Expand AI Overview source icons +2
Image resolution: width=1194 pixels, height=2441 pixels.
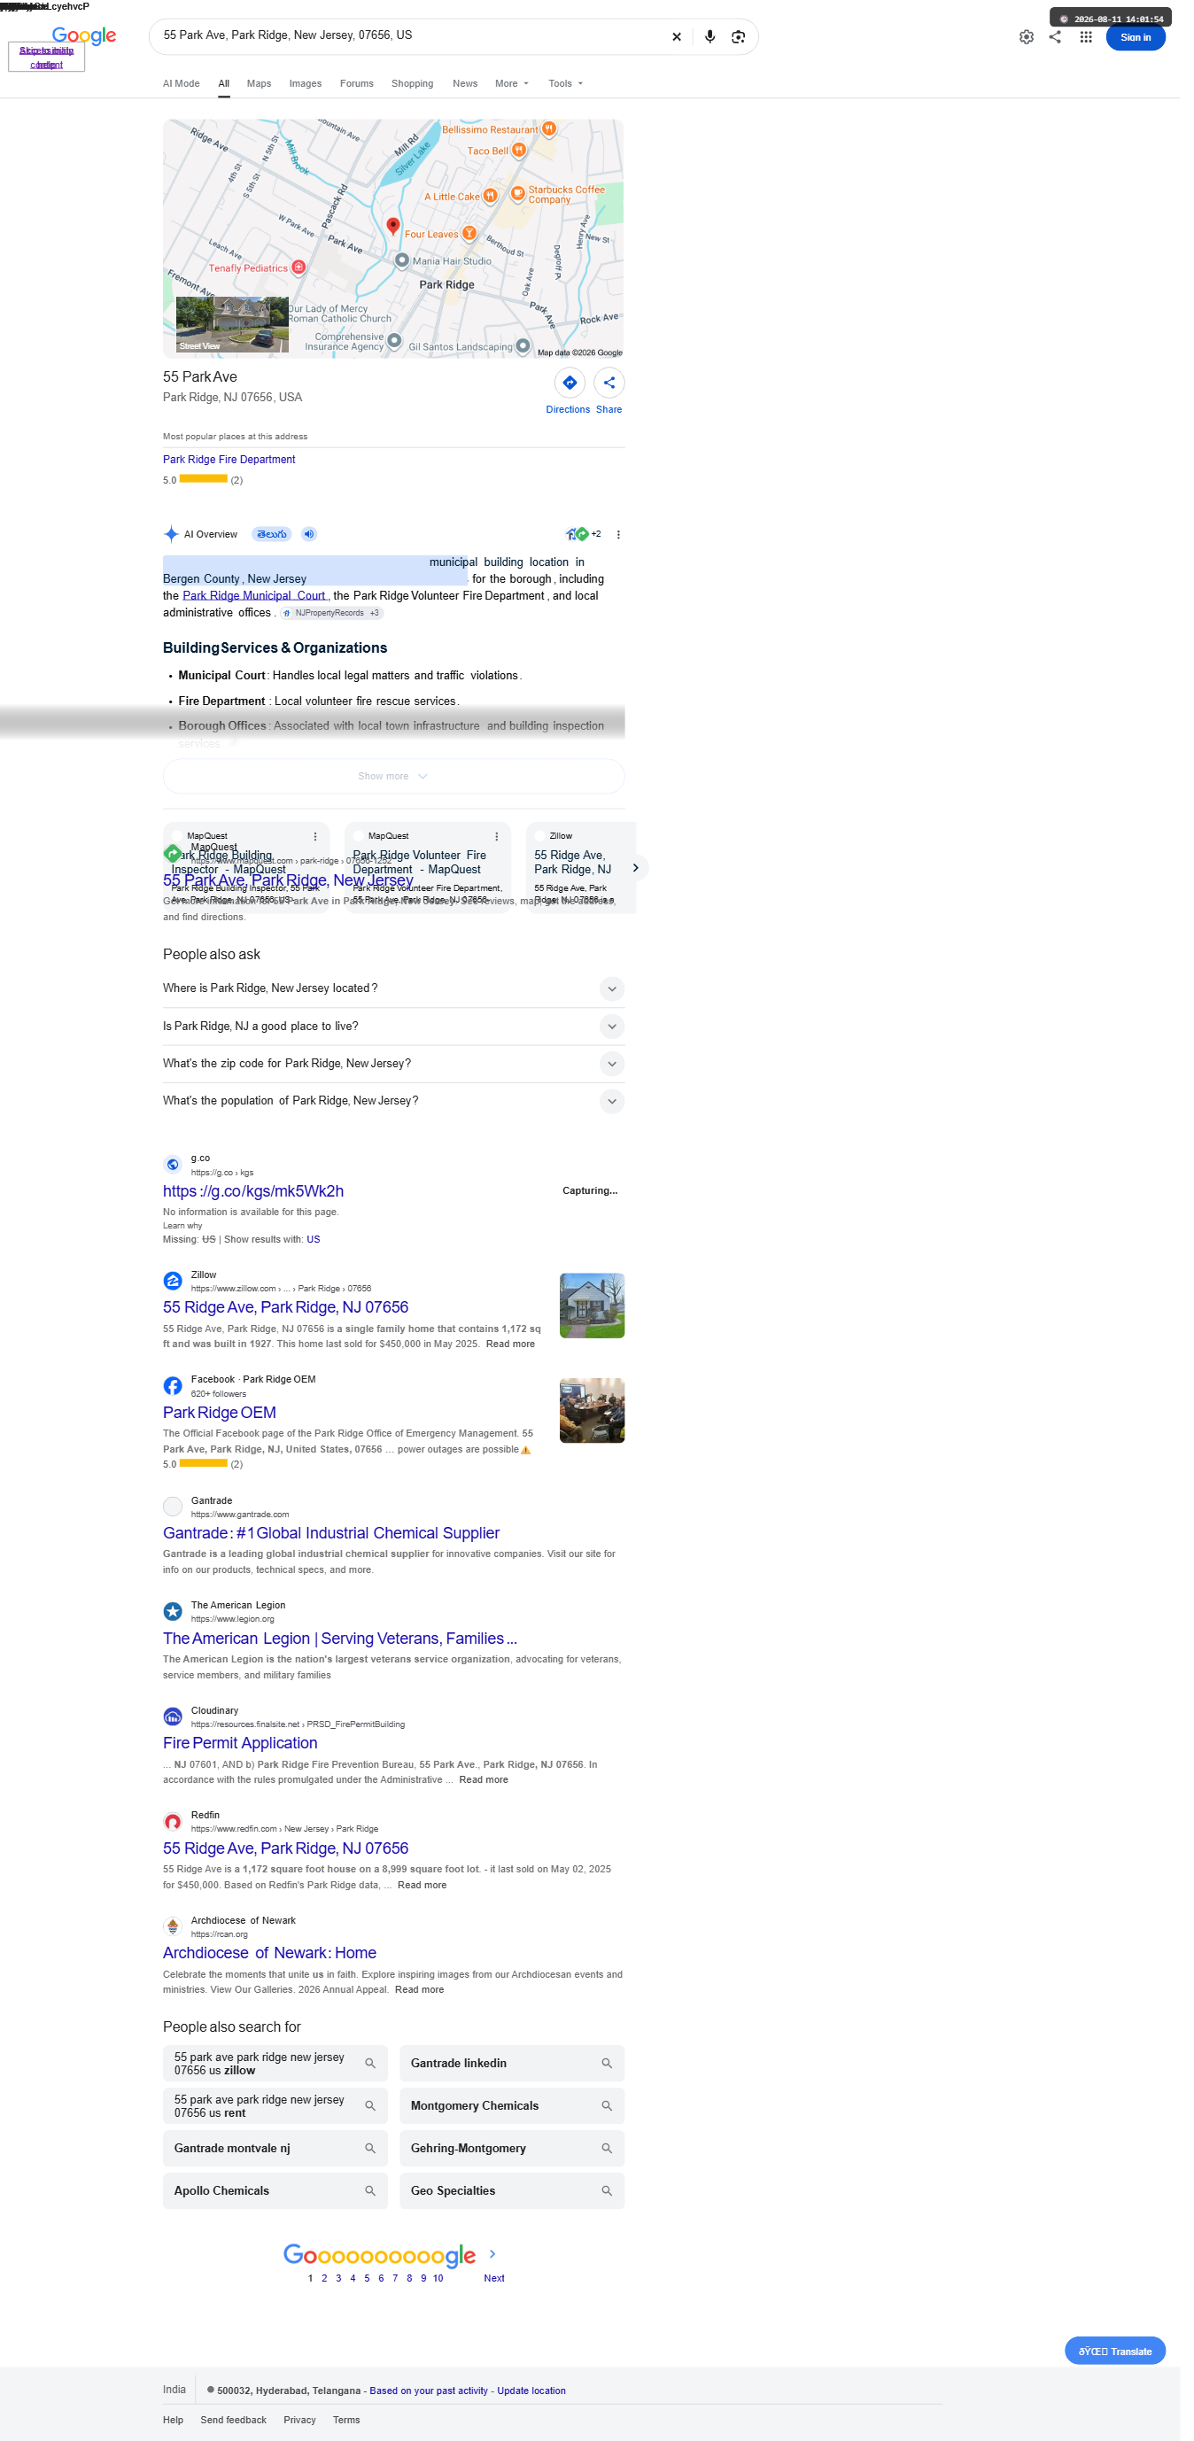click(x=583, y=533)
